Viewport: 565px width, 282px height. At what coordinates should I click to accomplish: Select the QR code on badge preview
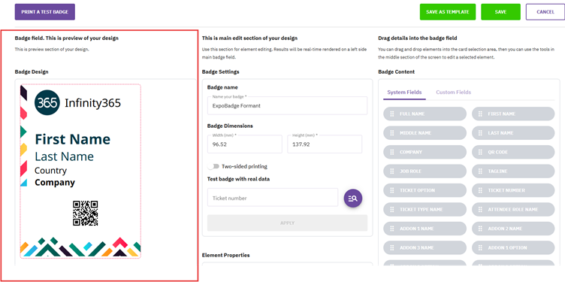(x=86, y=213)
